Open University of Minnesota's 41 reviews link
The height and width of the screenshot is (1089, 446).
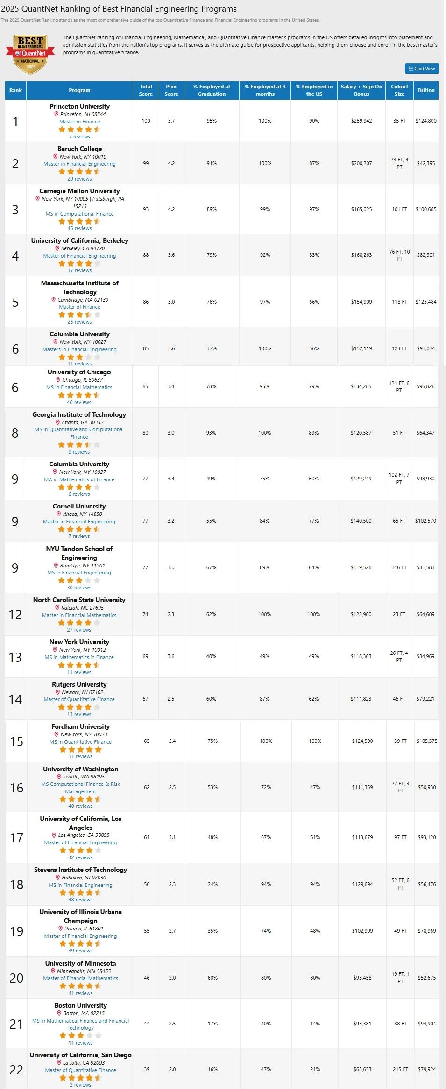tap(80, 993)
